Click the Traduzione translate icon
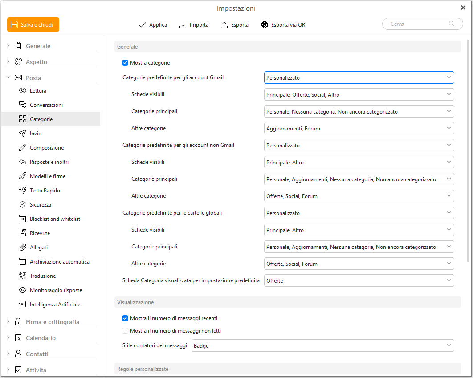 coord(23,276)
